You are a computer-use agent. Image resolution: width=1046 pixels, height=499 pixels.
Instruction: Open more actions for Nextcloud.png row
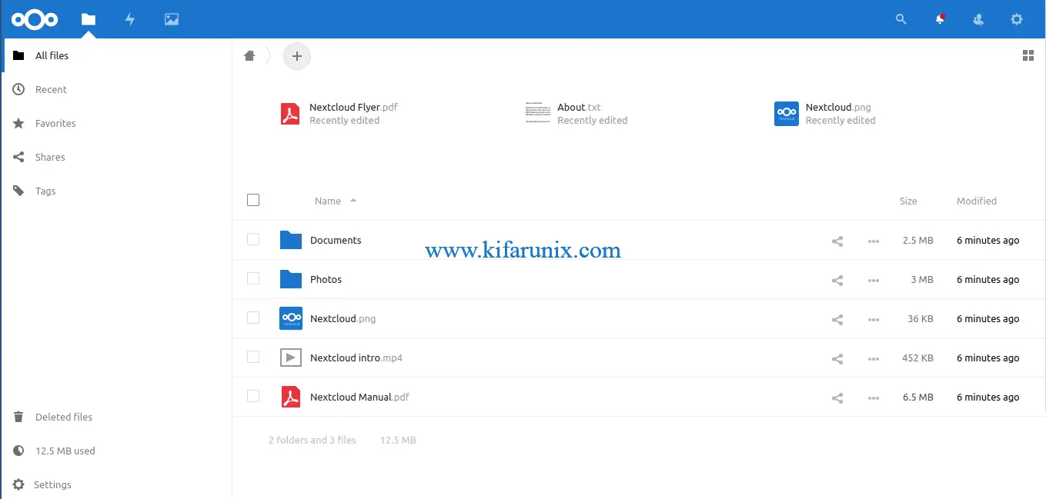point(873,319)
